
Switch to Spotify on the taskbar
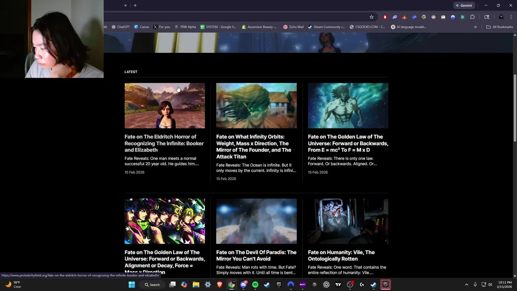pos(255,285)
